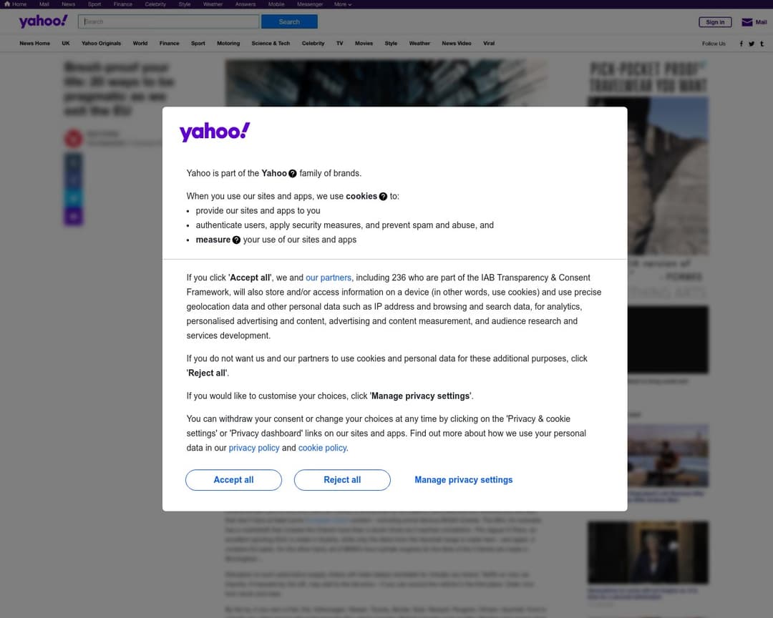Open the Mail envelope icon
This screenshot has height=618, width=773.
pyautogui.click(x=747, y=22)
